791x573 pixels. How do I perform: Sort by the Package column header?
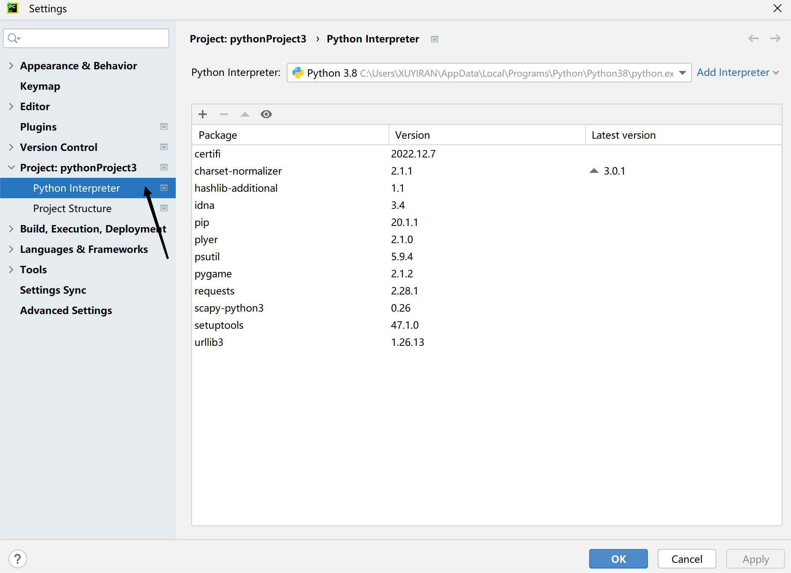[x=290, y=135]
